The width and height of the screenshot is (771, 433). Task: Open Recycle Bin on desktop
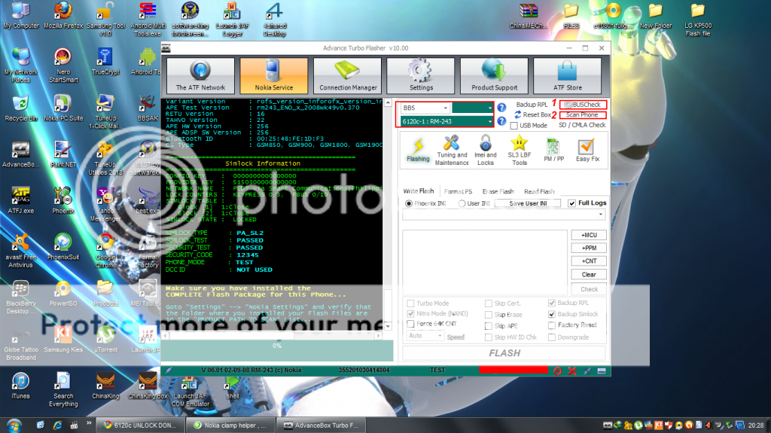20,108
